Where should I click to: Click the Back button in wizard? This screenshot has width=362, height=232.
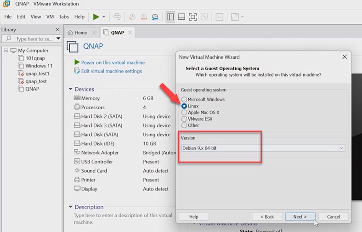[267, 217]
